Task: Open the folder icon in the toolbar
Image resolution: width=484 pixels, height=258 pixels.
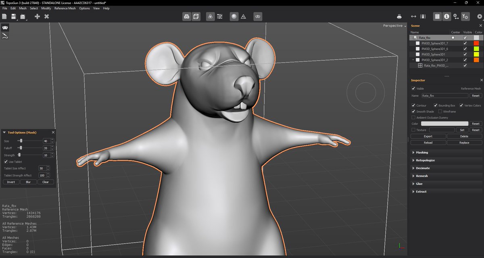Action: [23, 17]
